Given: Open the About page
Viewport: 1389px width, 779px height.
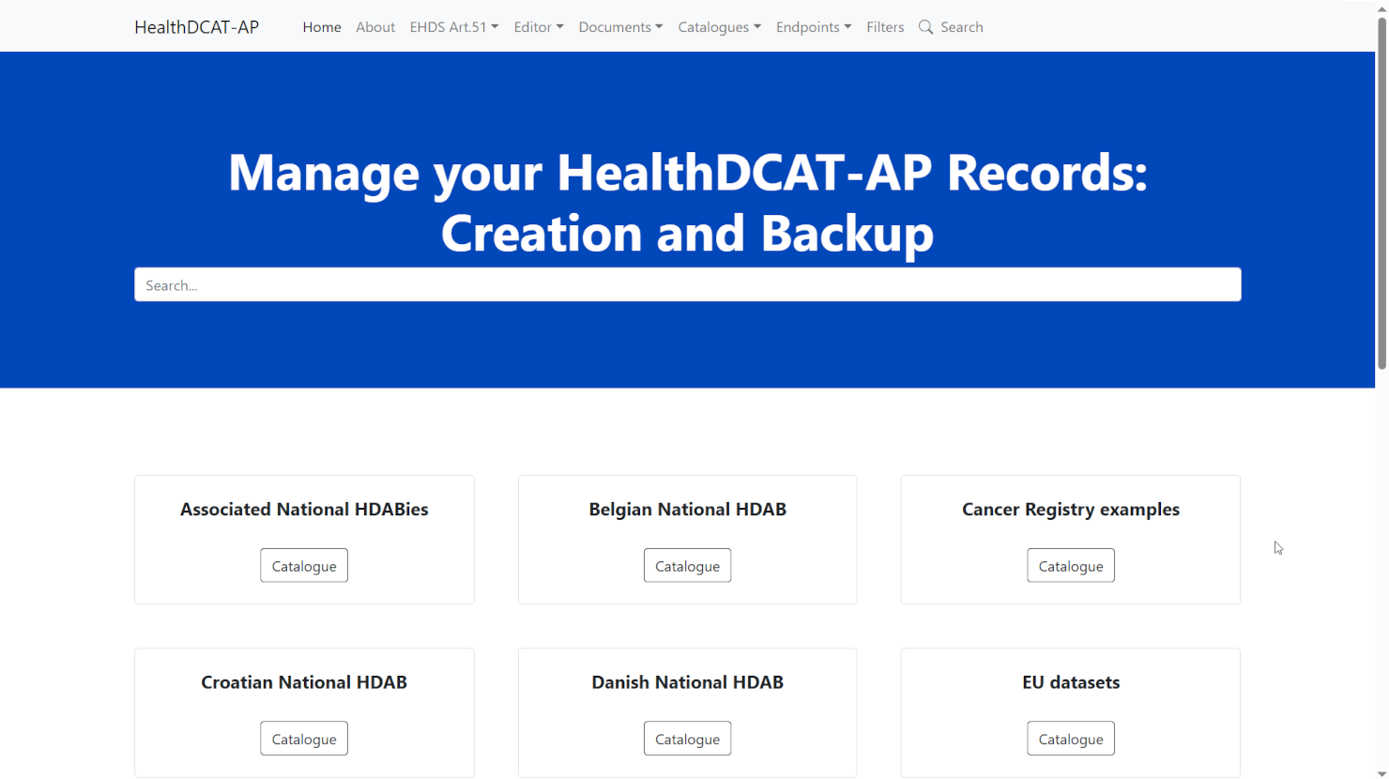Looking at the screenshot, I should point(374,27).
